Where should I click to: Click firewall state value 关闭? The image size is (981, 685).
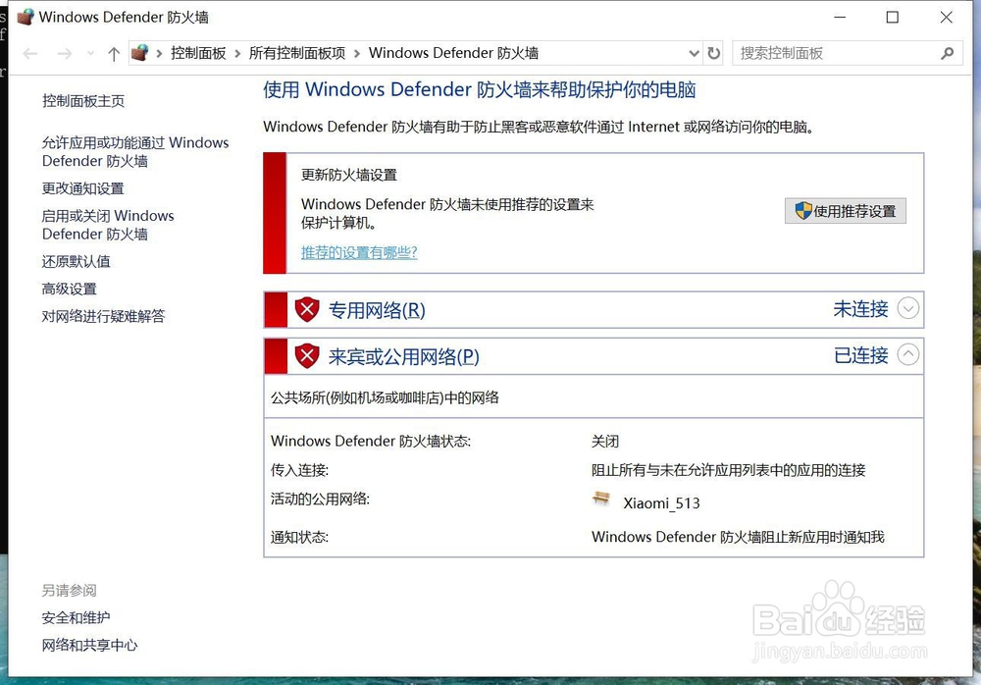(605, 442)
